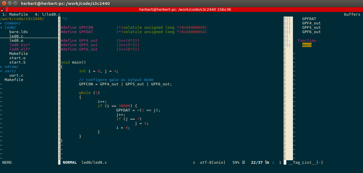This screenshot has height=173, width=363.
Task: Jump to the main function in Tag List
Action: (307, 45)
